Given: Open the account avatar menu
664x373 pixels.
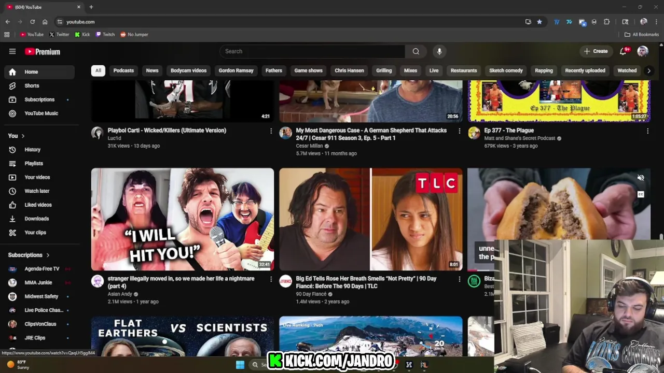Looking at the screenshot, I should coord(643,51).
